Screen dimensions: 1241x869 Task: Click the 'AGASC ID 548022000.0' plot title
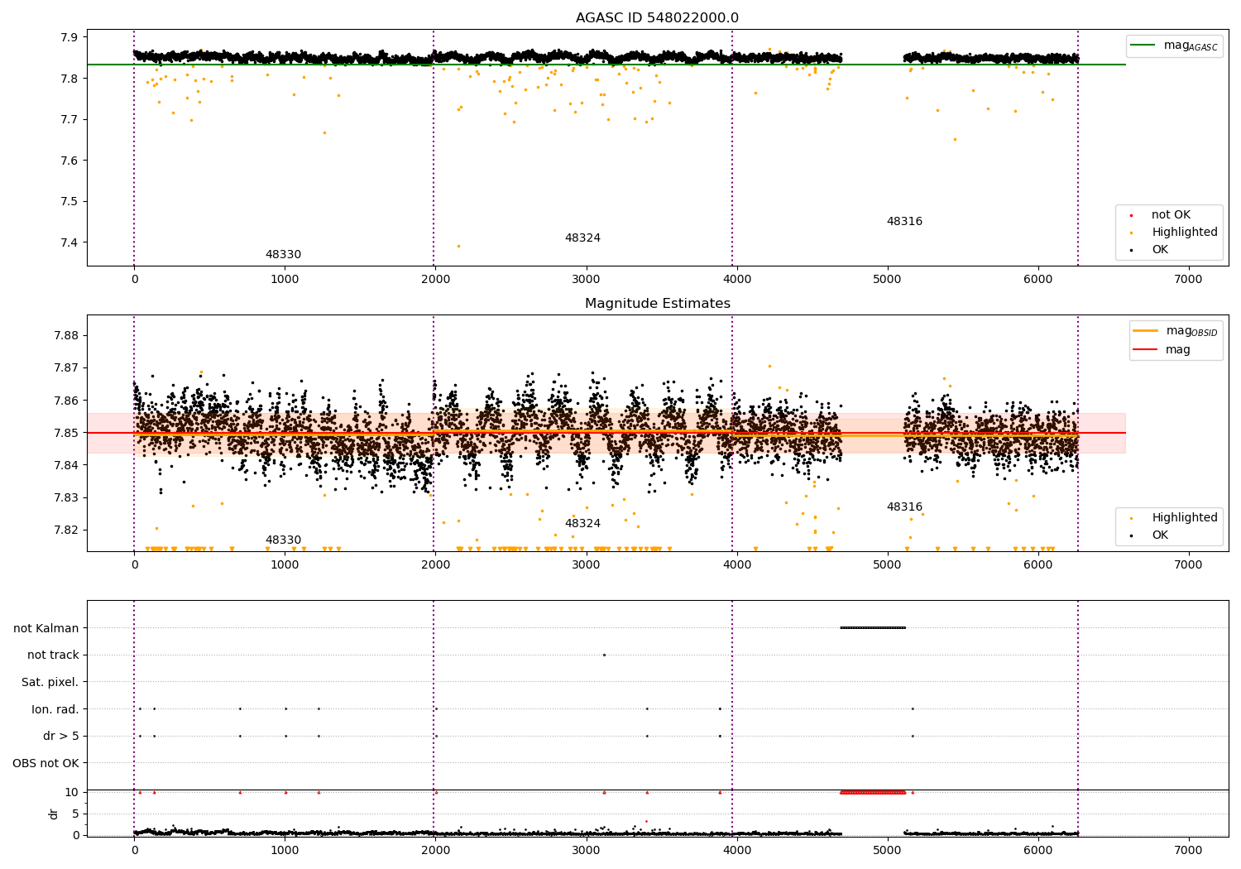pos(657,18)
